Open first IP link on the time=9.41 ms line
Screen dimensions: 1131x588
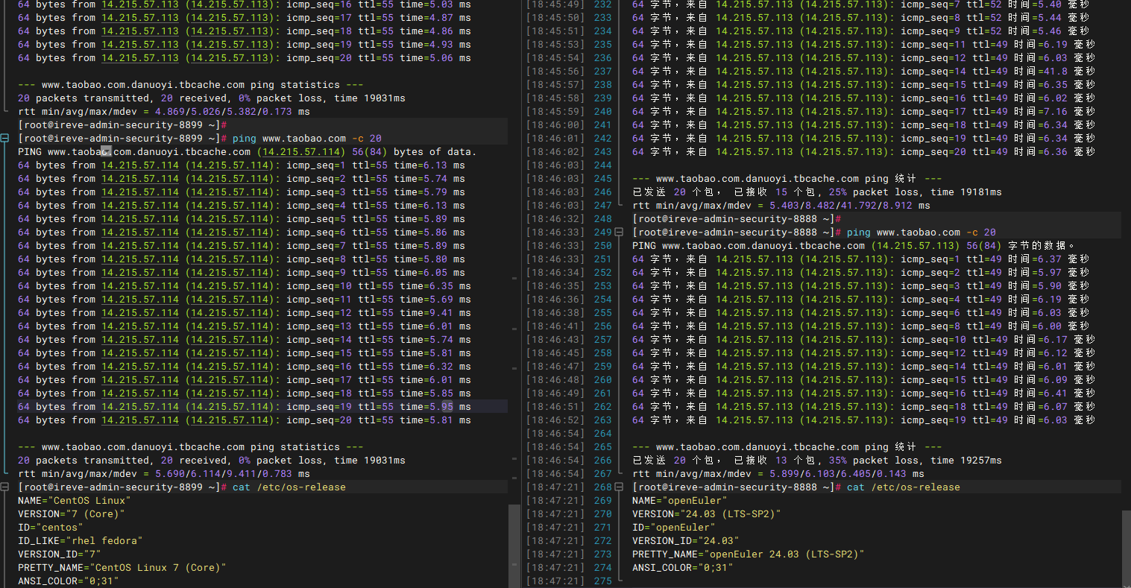(x=140, y=313)
